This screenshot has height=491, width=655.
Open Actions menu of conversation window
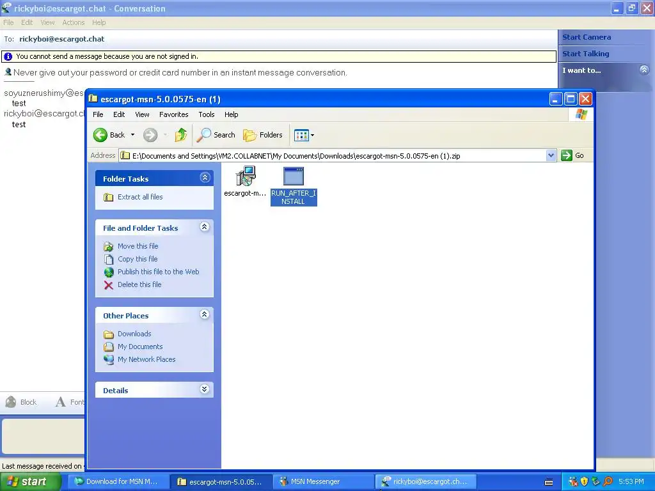point(73,22)
